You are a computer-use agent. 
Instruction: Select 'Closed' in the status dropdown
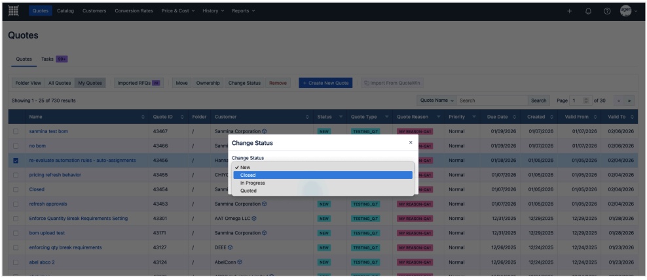(248, 175)
